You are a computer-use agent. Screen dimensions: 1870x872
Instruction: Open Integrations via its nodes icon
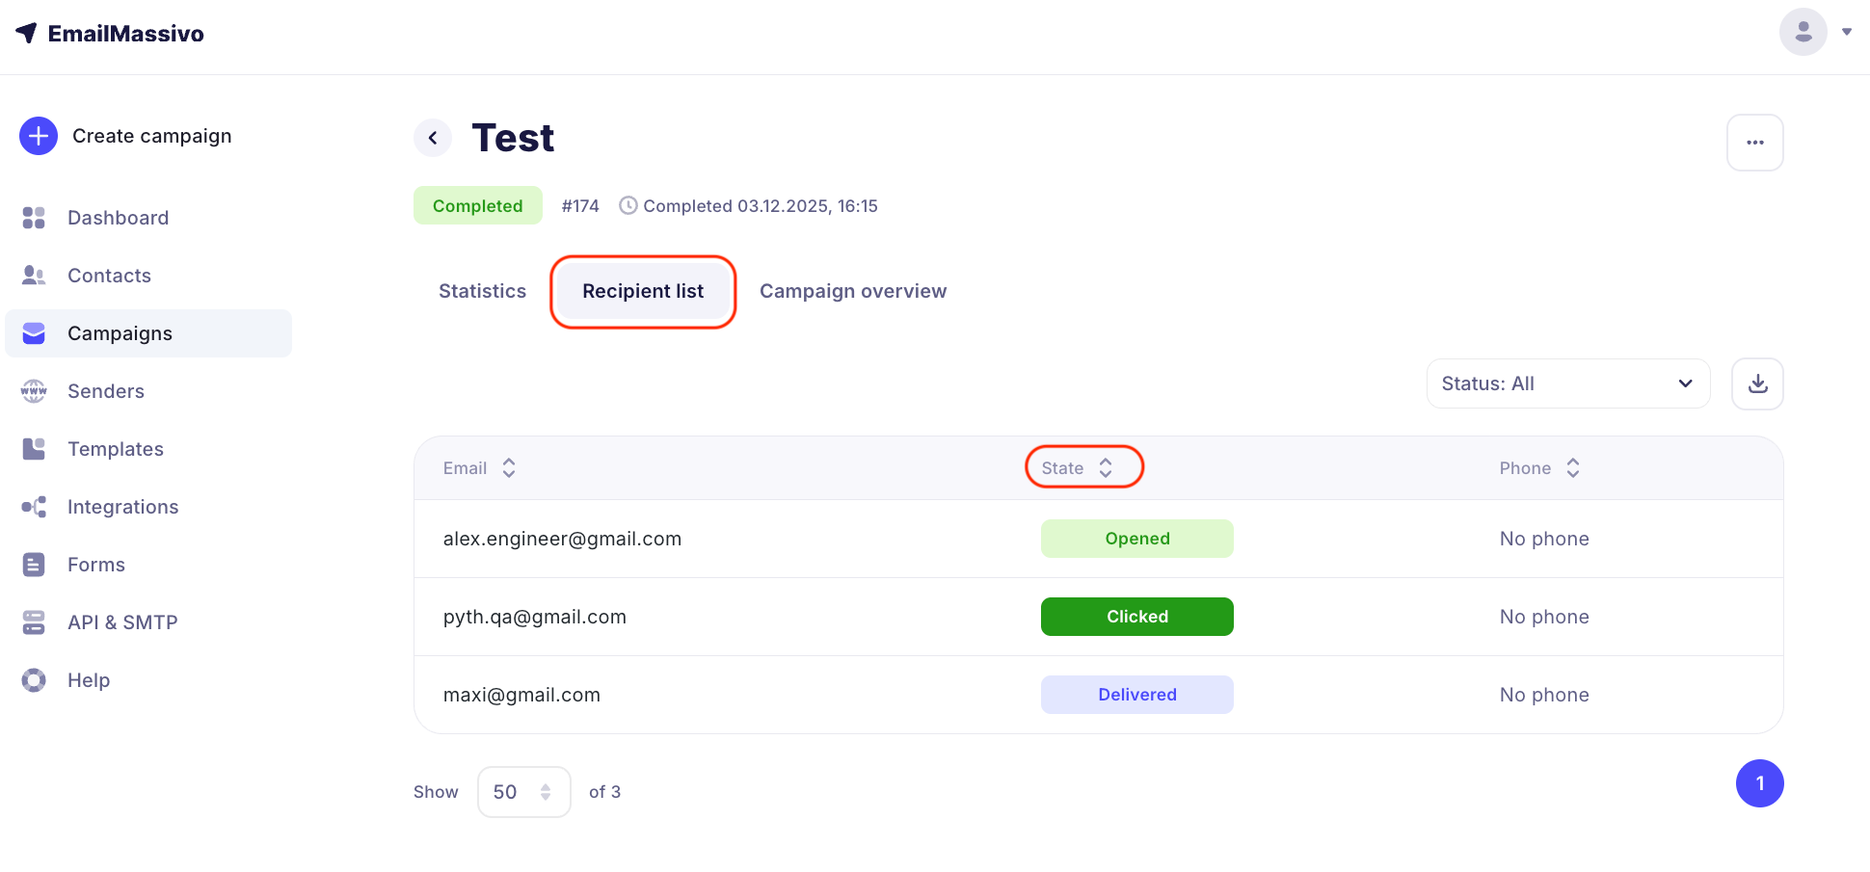click(34, 507)
